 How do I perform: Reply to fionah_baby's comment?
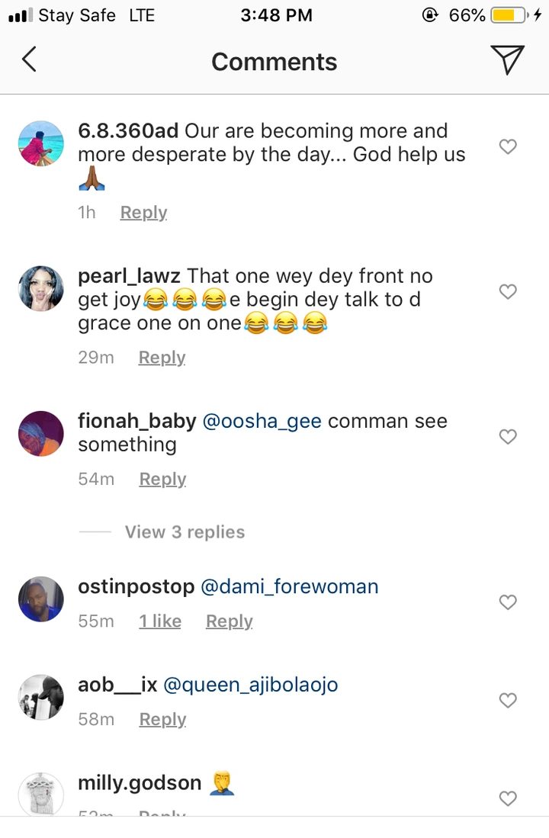[x=162, y=479]
